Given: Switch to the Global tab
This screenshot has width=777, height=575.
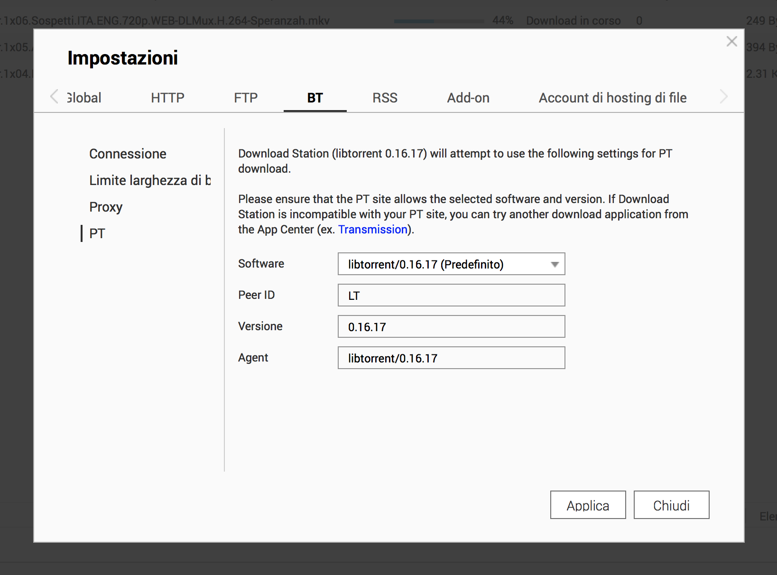Looking at the screenshot, I should [84, 98].
